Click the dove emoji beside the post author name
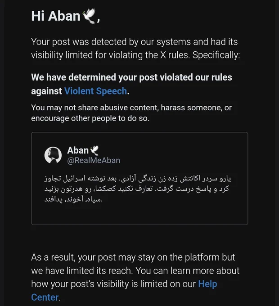Viewport: 279px width, 306px height. [x=94, y=150]
